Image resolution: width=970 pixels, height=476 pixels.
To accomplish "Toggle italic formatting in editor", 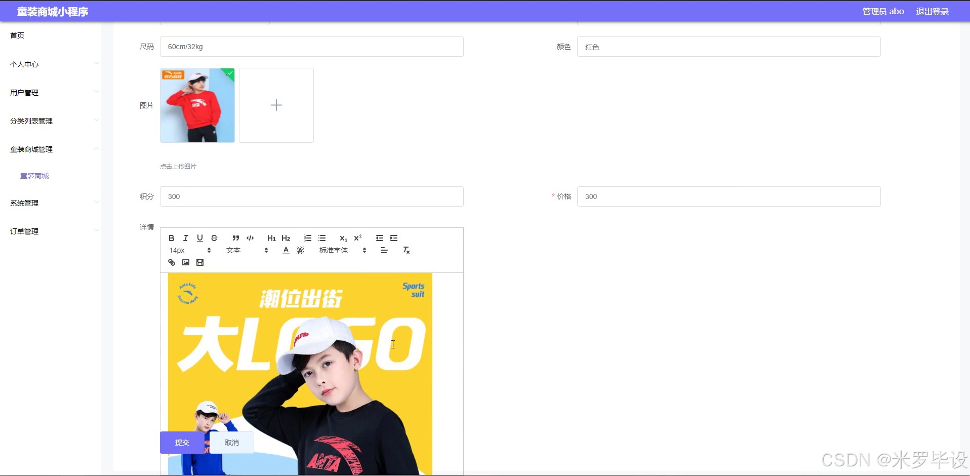I will pos(186,238).
